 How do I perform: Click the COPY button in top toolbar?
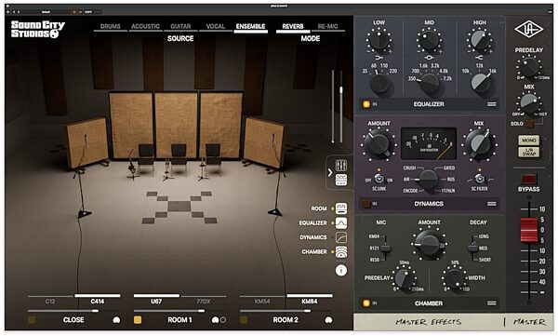(88, 12)
